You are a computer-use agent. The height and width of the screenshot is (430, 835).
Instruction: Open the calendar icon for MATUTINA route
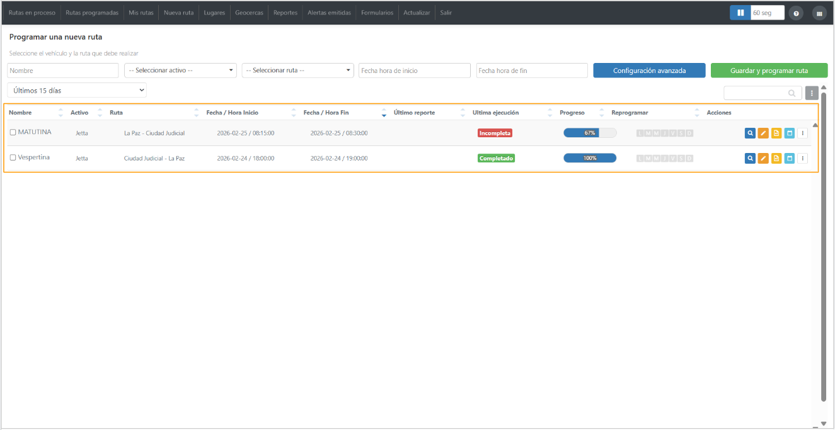click(x=789, y=133)
